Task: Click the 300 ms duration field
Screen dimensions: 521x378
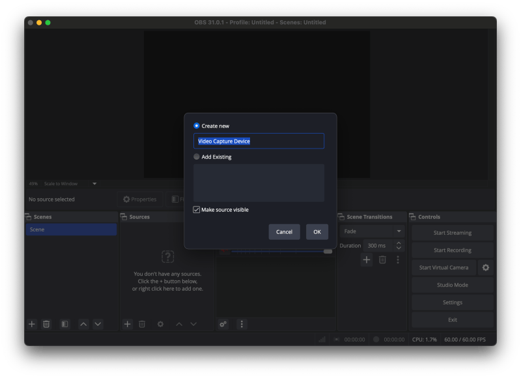Action: (x=378, y=245)
